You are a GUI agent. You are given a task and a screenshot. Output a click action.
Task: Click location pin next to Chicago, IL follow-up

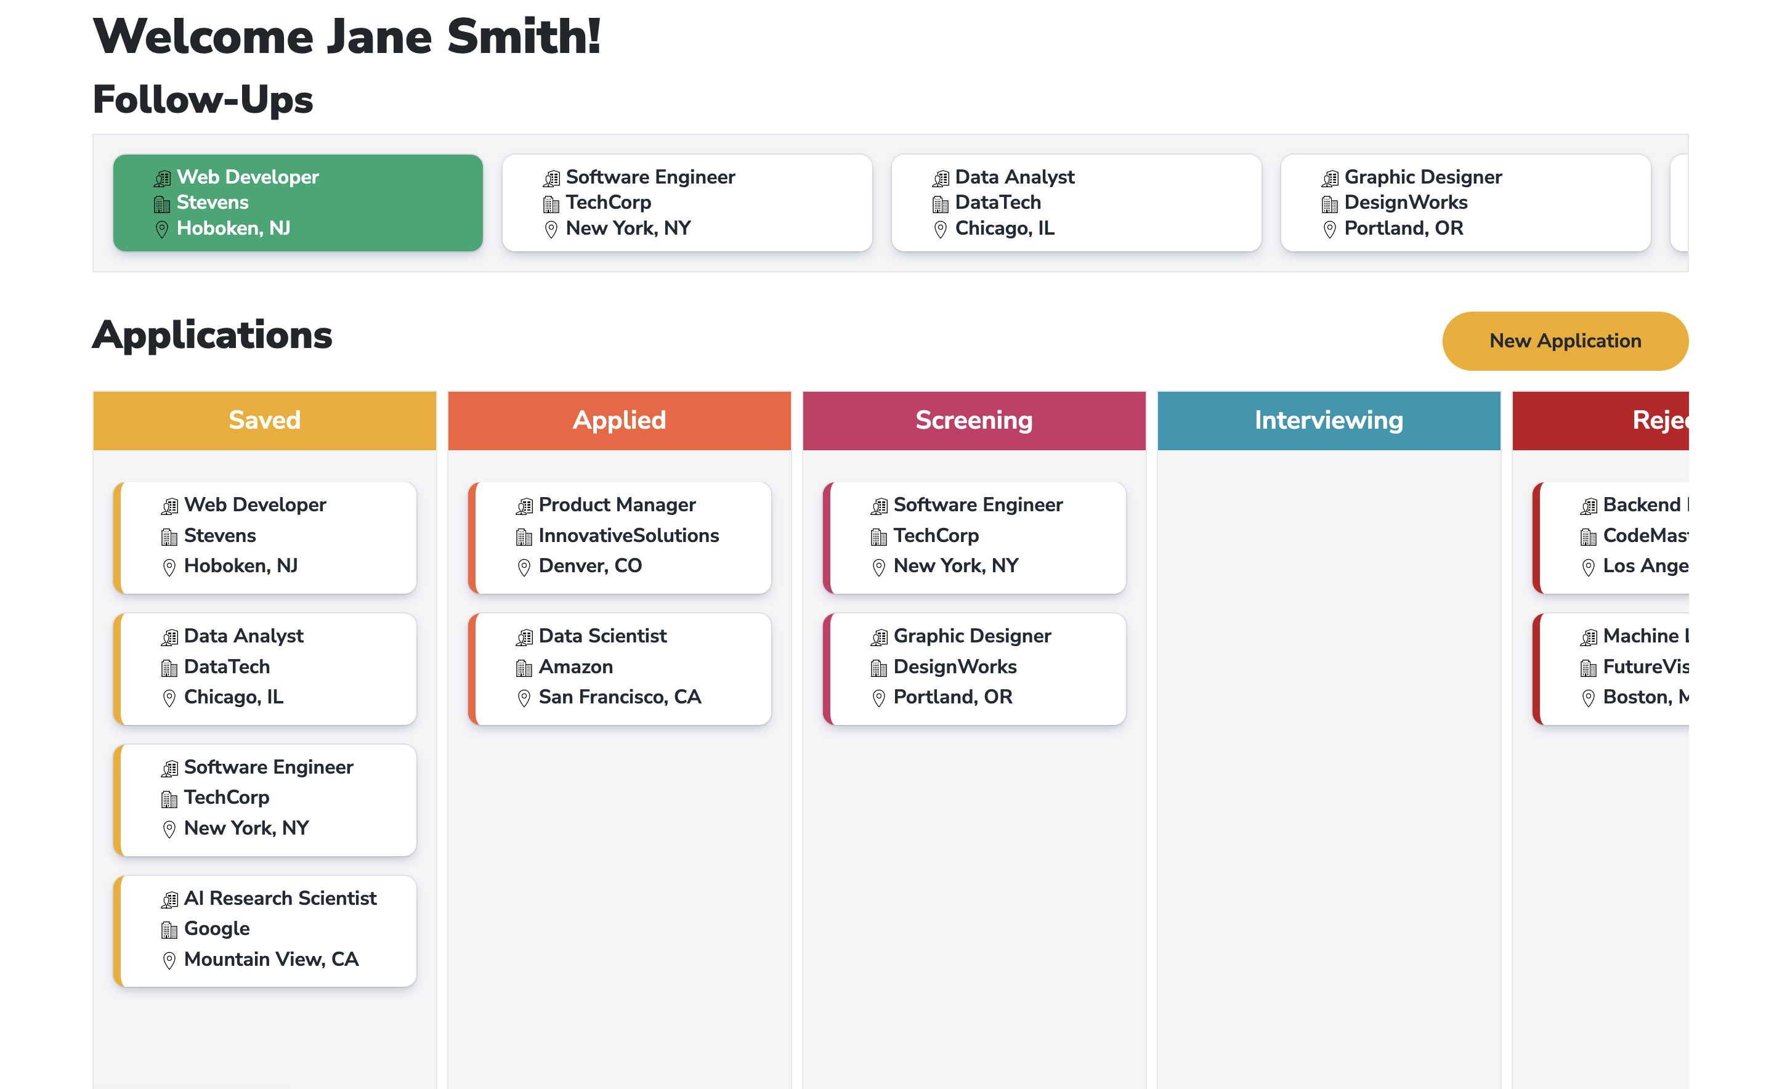pos(940,230)
